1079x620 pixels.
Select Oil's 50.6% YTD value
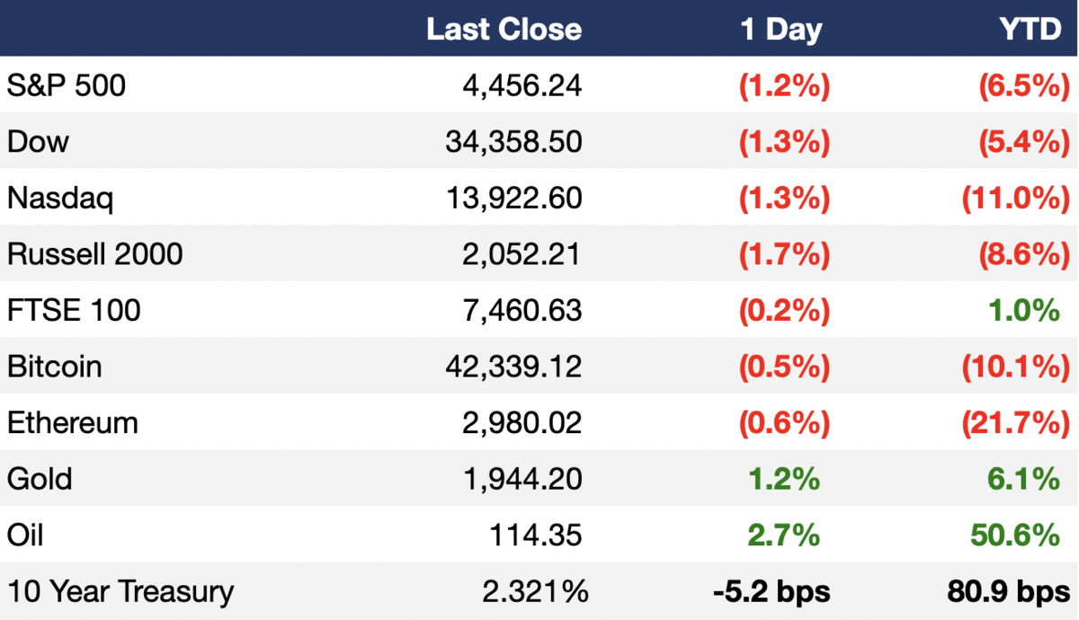coord(1015,536)
